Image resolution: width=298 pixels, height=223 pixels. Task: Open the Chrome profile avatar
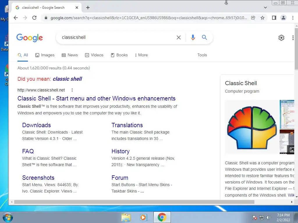(283, 18)
